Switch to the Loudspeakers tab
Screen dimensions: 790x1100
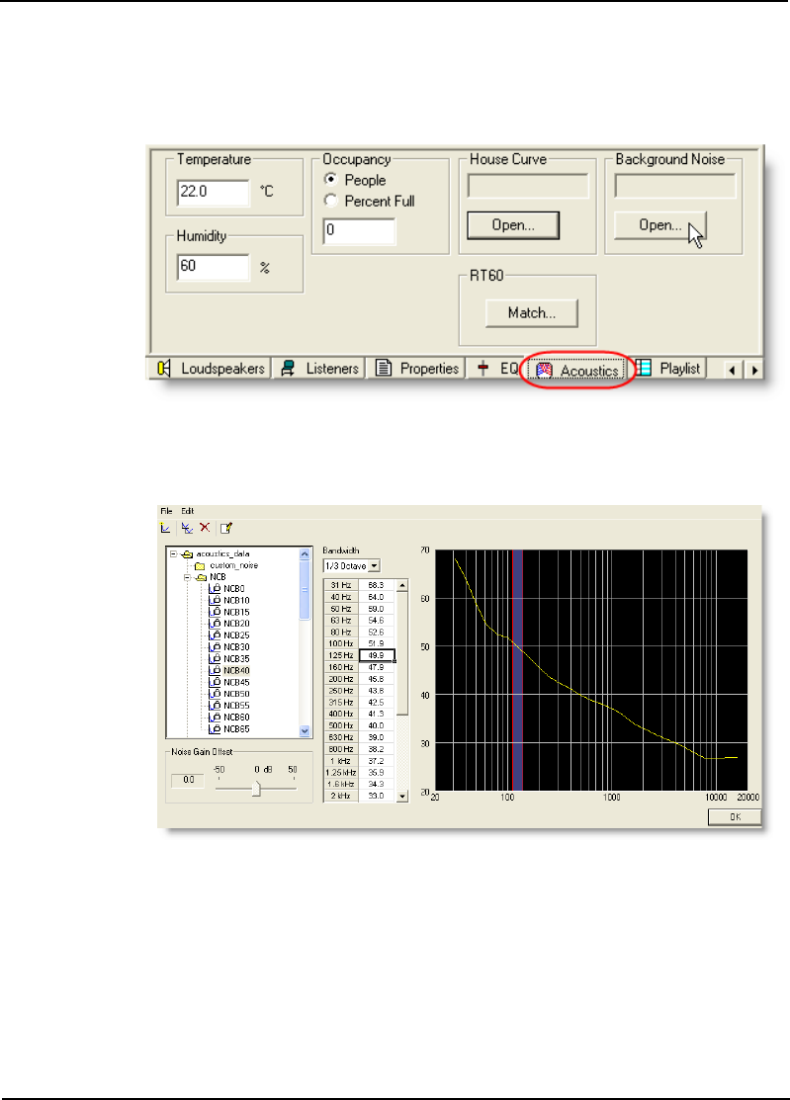pos(210,369)
